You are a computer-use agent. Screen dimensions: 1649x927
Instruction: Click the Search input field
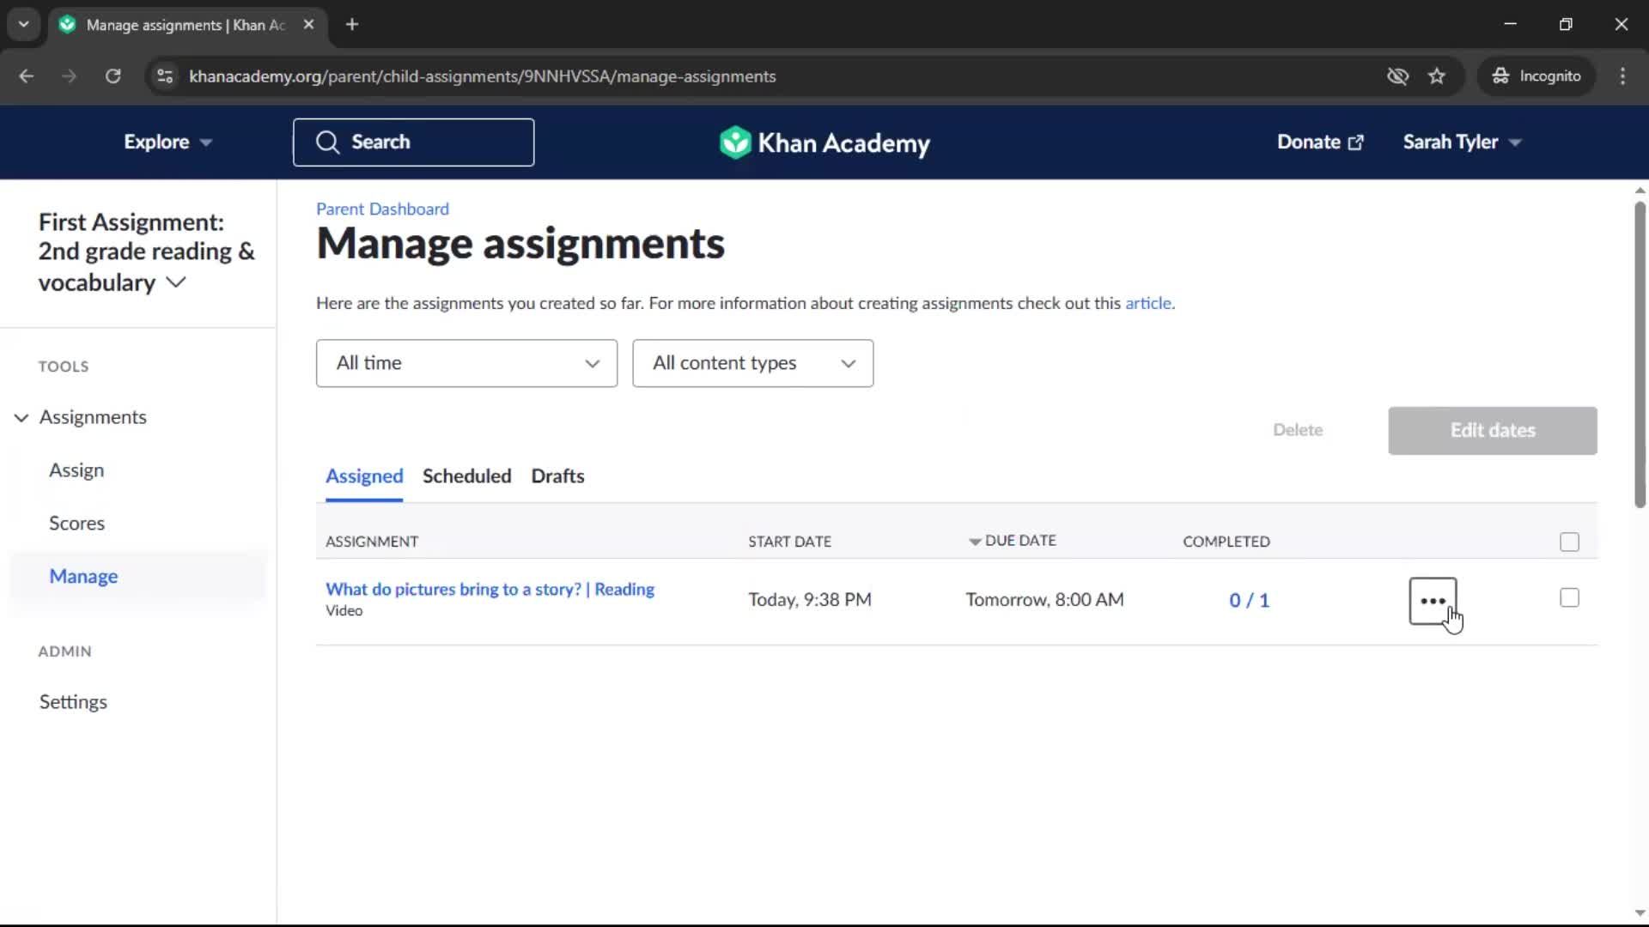[x=413, y=142]
